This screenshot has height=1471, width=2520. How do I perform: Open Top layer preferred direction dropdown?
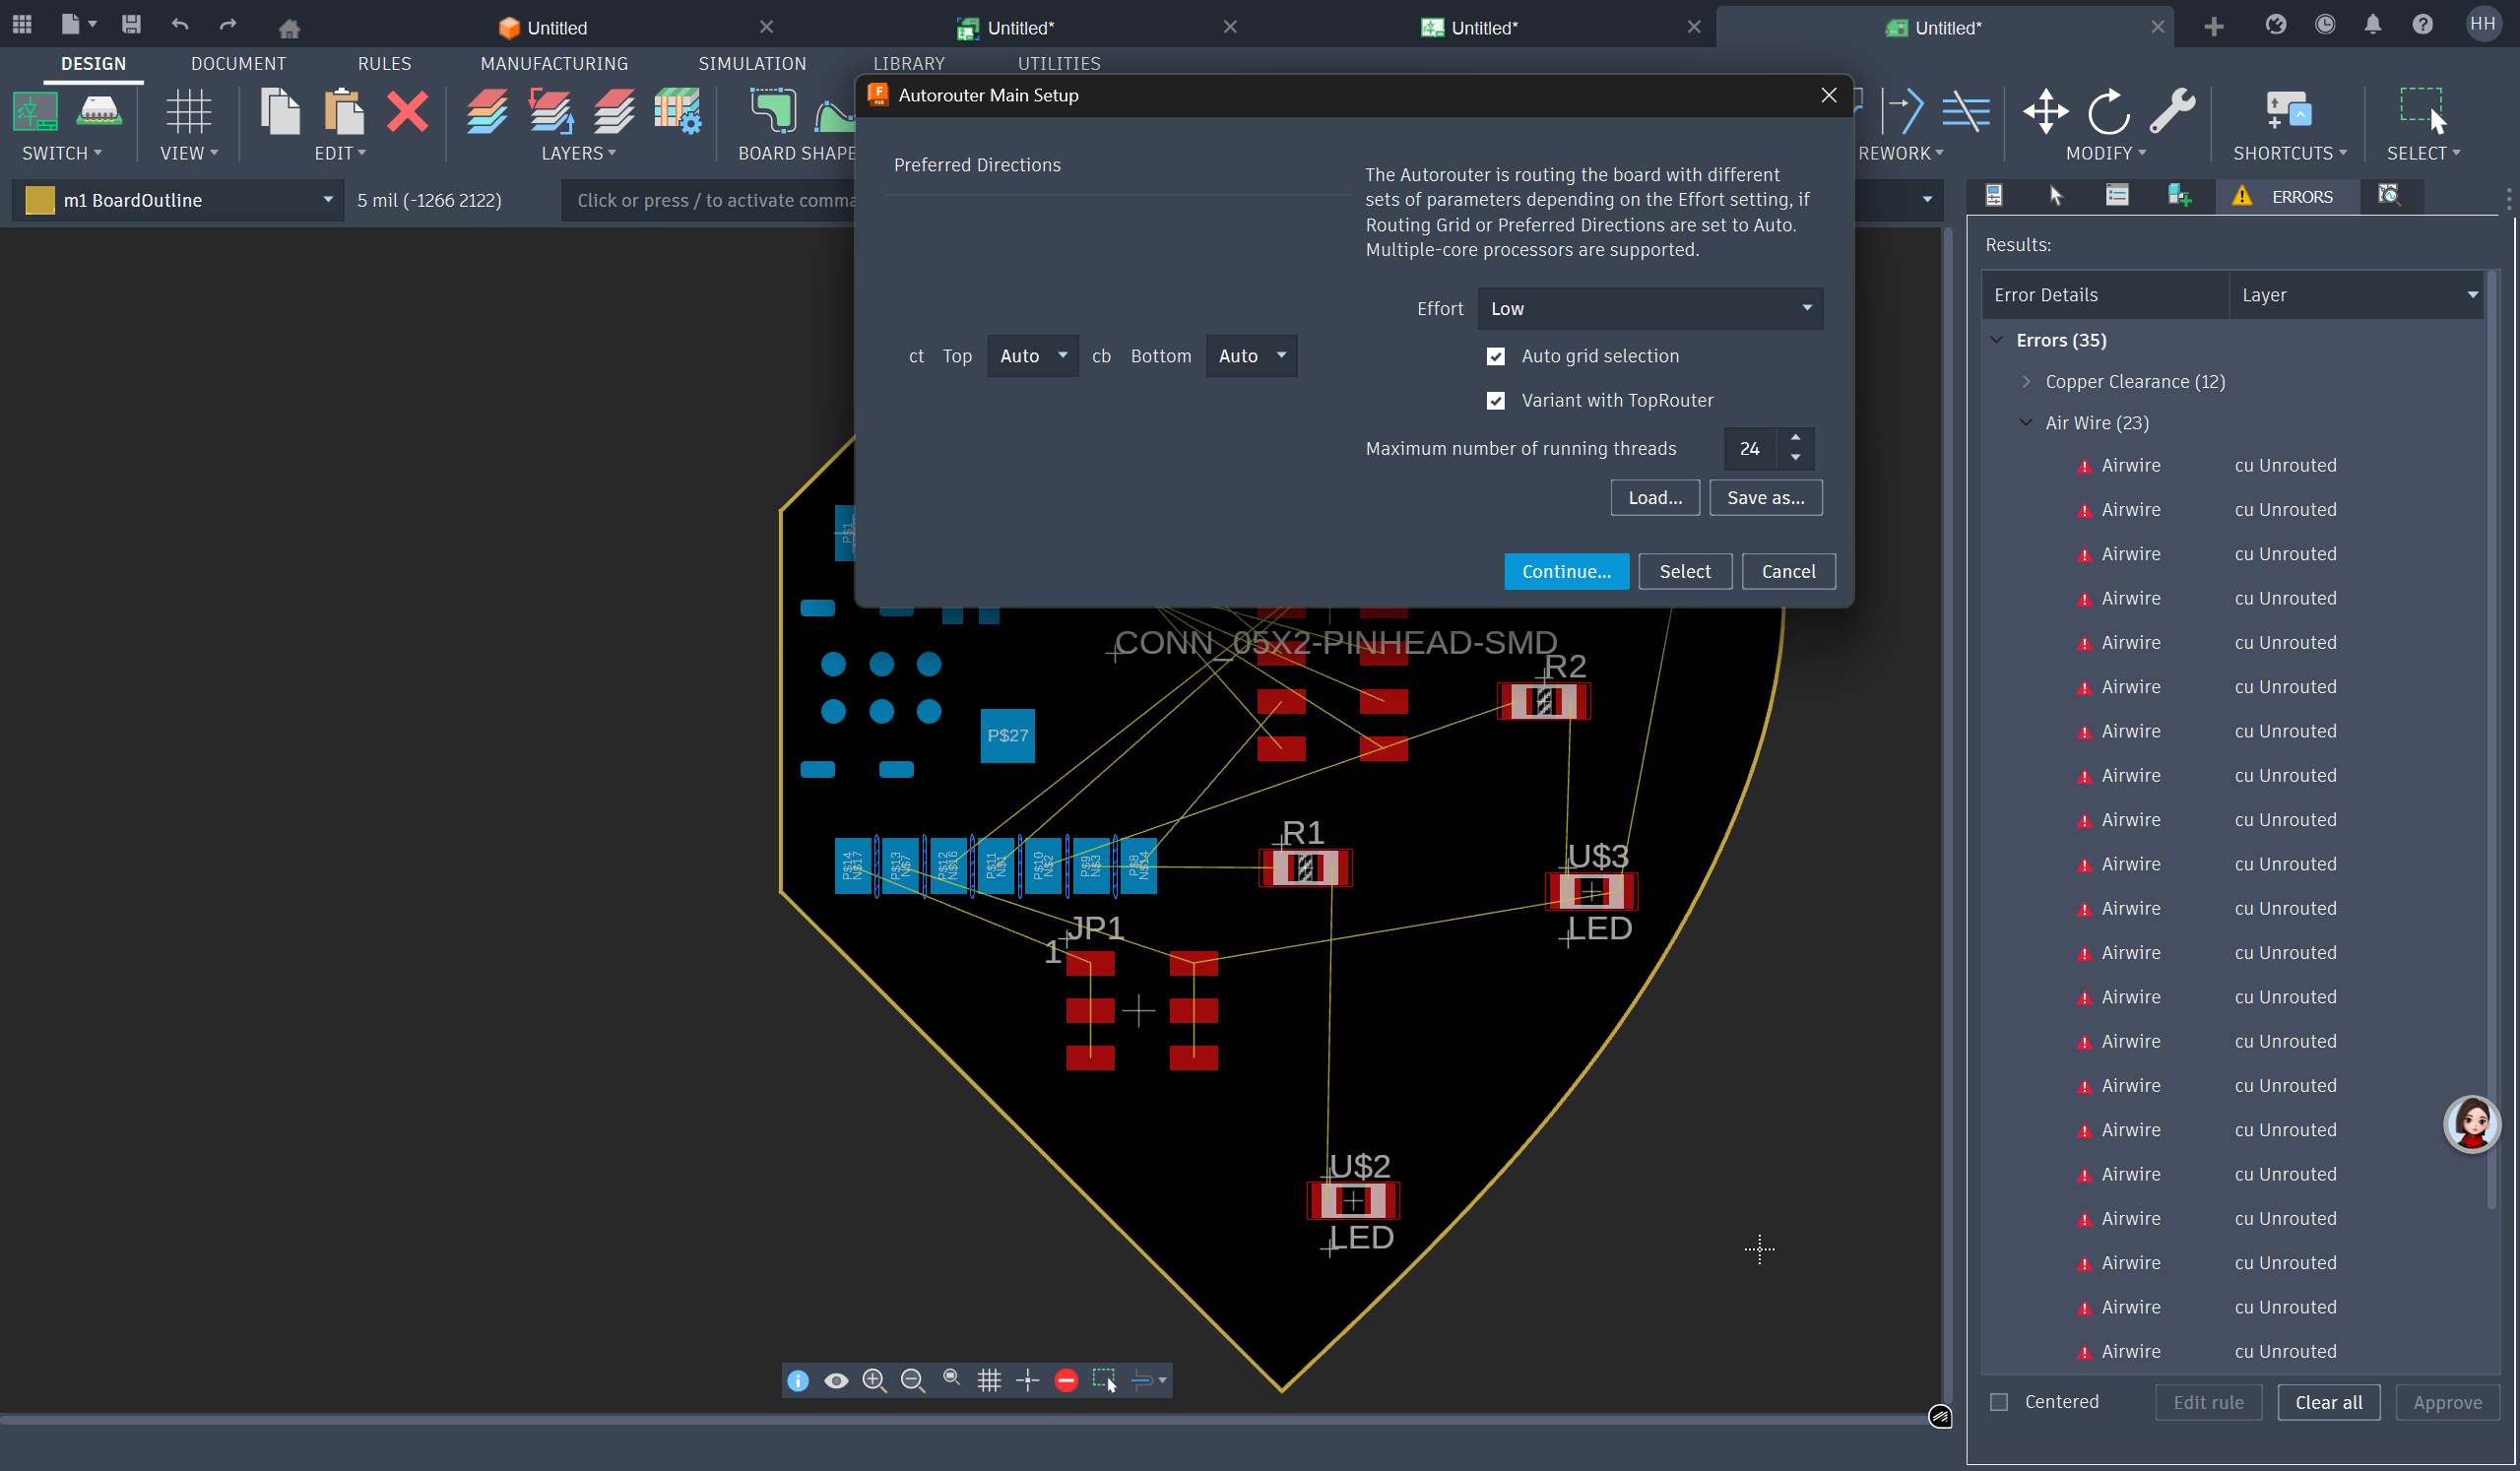(1032, 356)
